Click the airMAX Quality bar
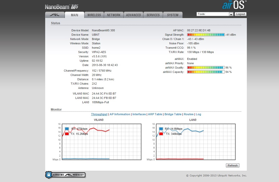This screenshot has height=182, width=279. coord(206,68)
